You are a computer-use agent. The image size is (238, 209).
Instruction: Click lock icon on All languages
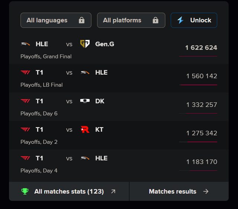click(x=81, y=20)
